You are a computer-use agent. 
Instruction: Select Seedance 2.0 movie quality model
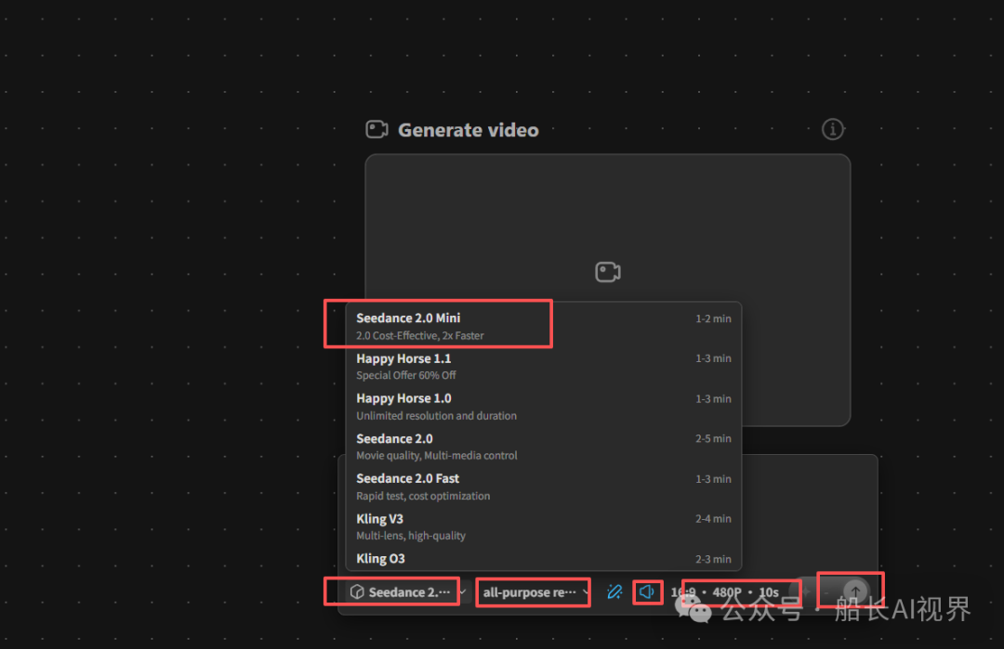(543, 447)
